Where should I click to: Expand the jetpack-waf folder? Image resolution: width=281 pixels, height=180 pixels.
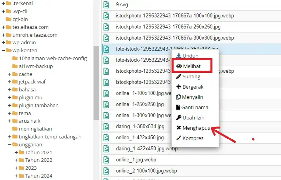10,82
